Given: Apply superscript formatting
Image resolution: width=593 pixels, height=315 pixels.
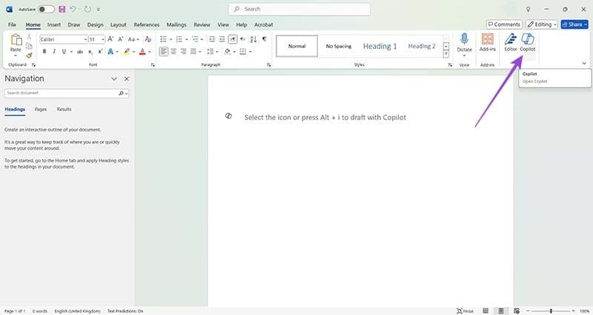Looking at the screenshot, I should [100, 51].
